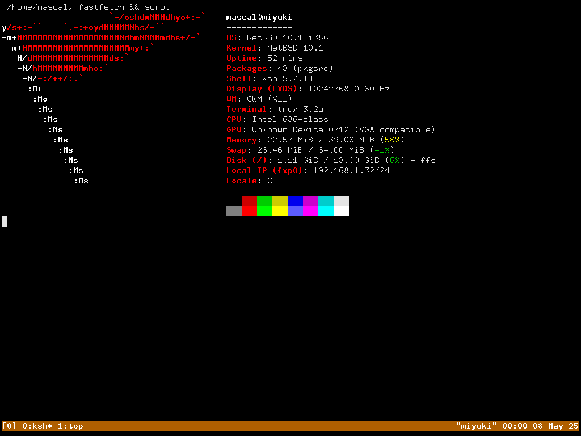Screen dimensions: 581x436
Task: Click the "miyuki" hostname in status bar
Action: pos(476,426)
